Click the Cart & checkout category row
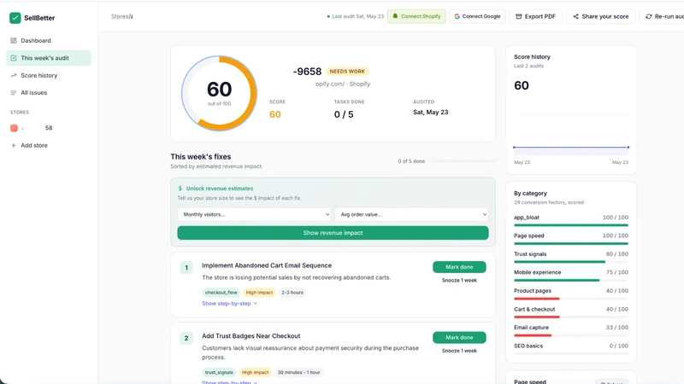Screen dimensions: 684x384 (571, 311)
